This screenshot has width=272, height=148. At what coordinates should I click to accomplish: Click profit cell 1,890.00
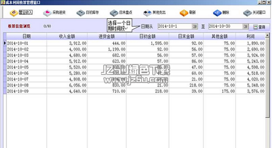pos(250,43)
